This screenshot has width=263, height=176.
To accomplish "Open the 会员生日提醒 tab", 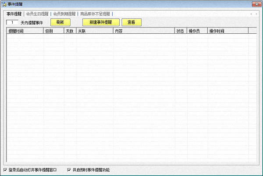I will click(37, 14).
